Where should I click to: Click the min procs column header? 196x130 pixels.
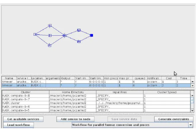tap(111, 78)
